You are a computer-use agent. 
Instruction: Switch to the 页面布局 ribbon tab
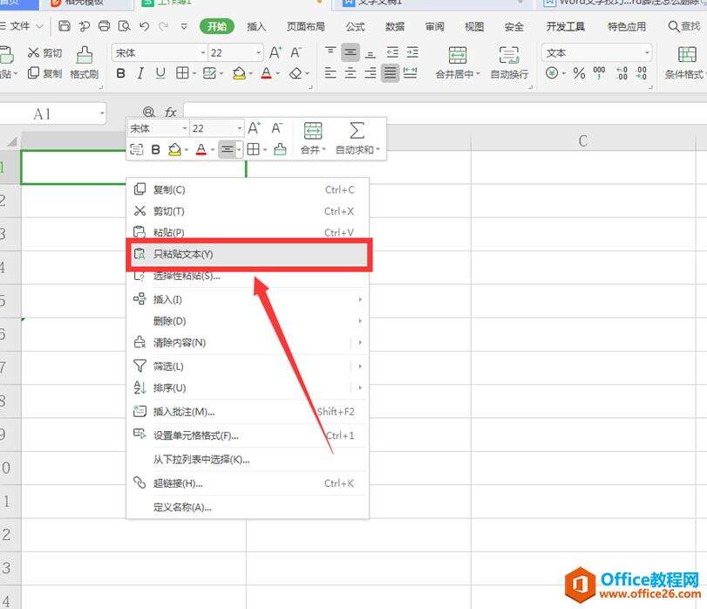pos(306,27)
